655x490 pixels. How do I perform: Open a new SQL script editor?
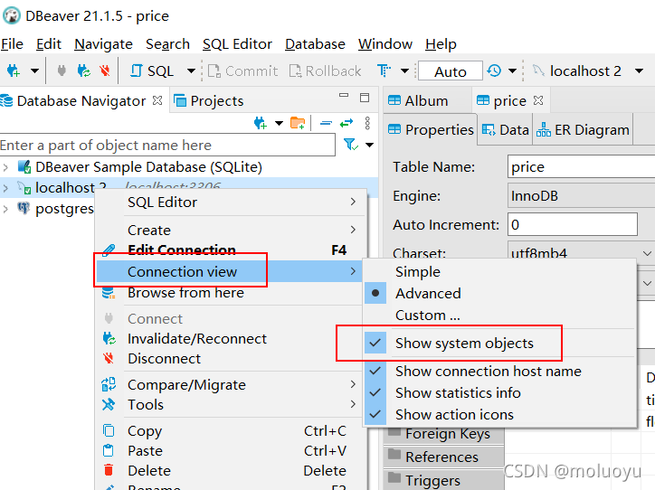pos(152,71)
